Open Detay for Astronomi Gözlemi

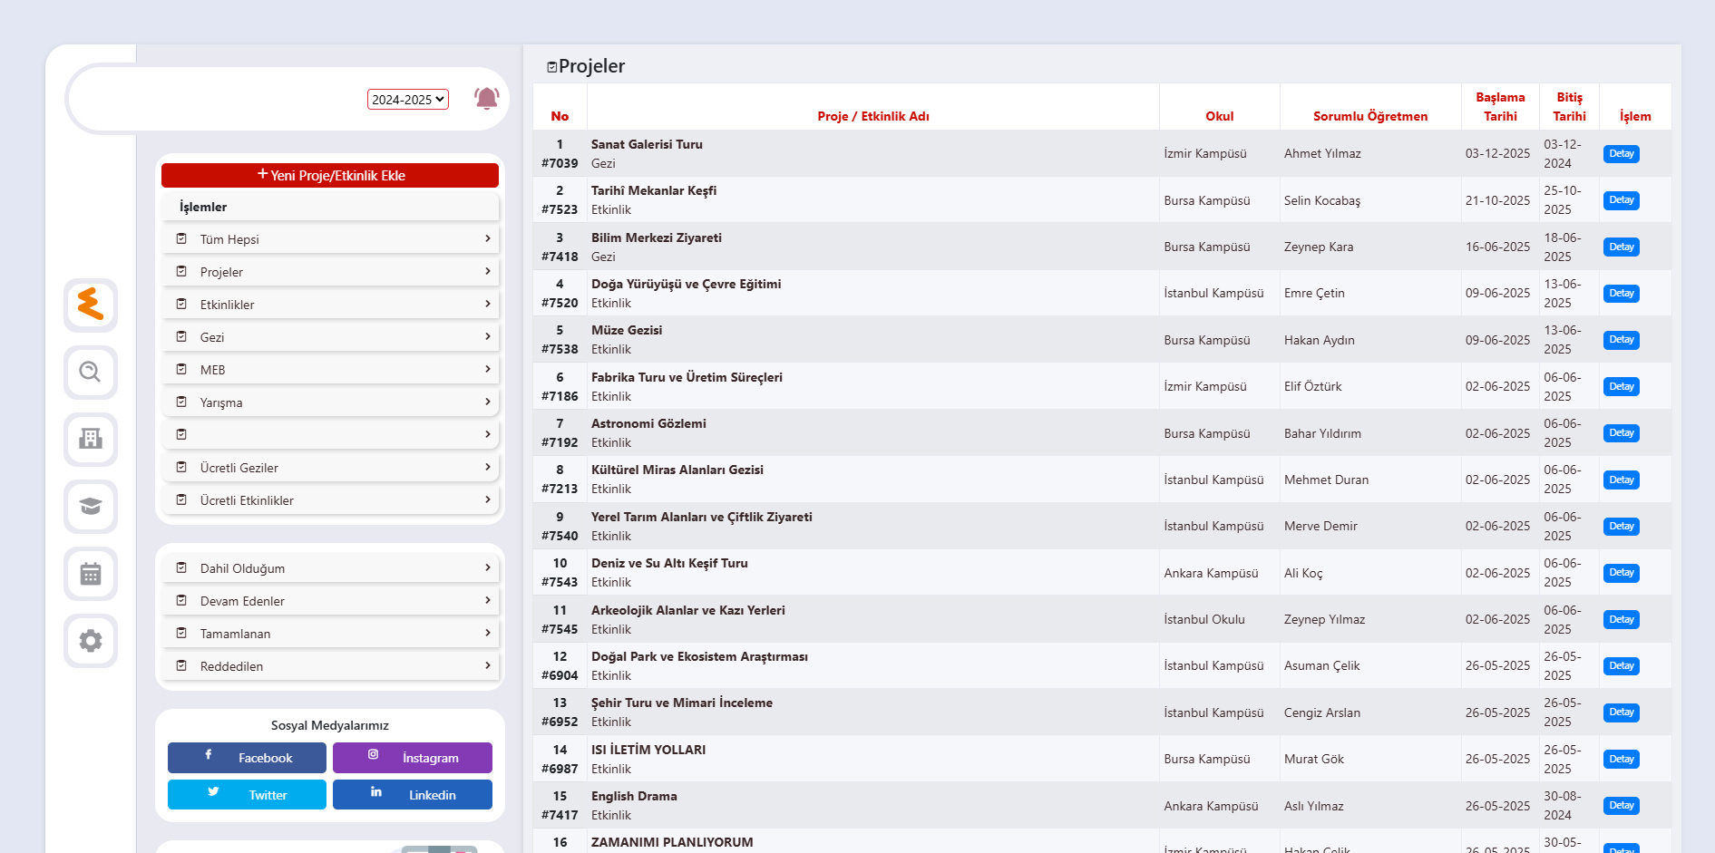(1621, 433)
